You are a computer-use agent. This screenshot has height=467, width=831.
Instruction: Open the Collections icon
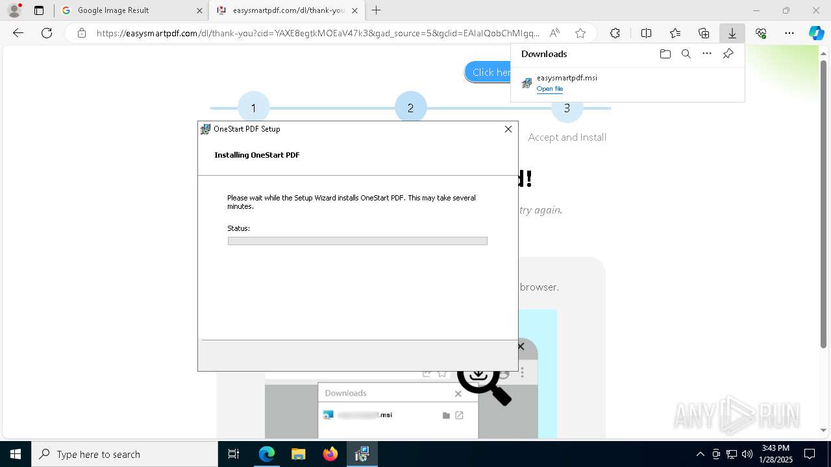point(704,33)
